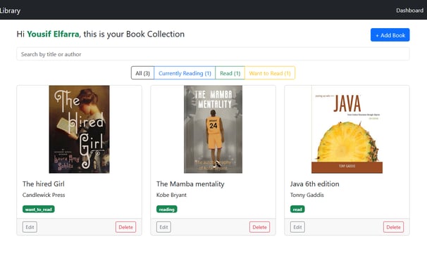Open the Dashboard link in navbar
427x270 pixels.
pyautogui.click(x=409, y=11)
